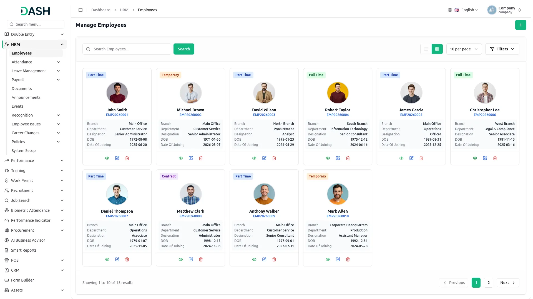Expand the Filters dropdown
533x299 pixels.
(502, 49)
